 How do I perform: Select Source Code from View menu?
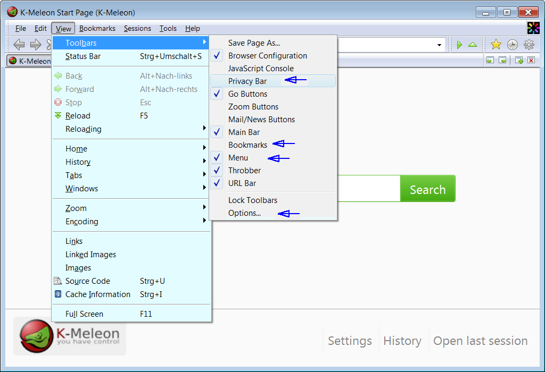pyautogui.click(x=87, y=281)
